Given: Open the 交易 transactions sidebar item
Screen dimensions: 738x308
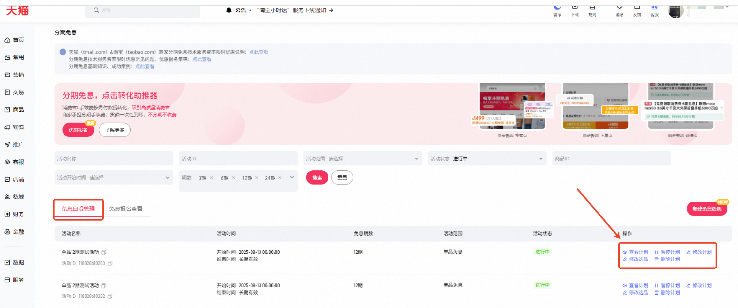Looking at the screenshot, I should point(15,92).
